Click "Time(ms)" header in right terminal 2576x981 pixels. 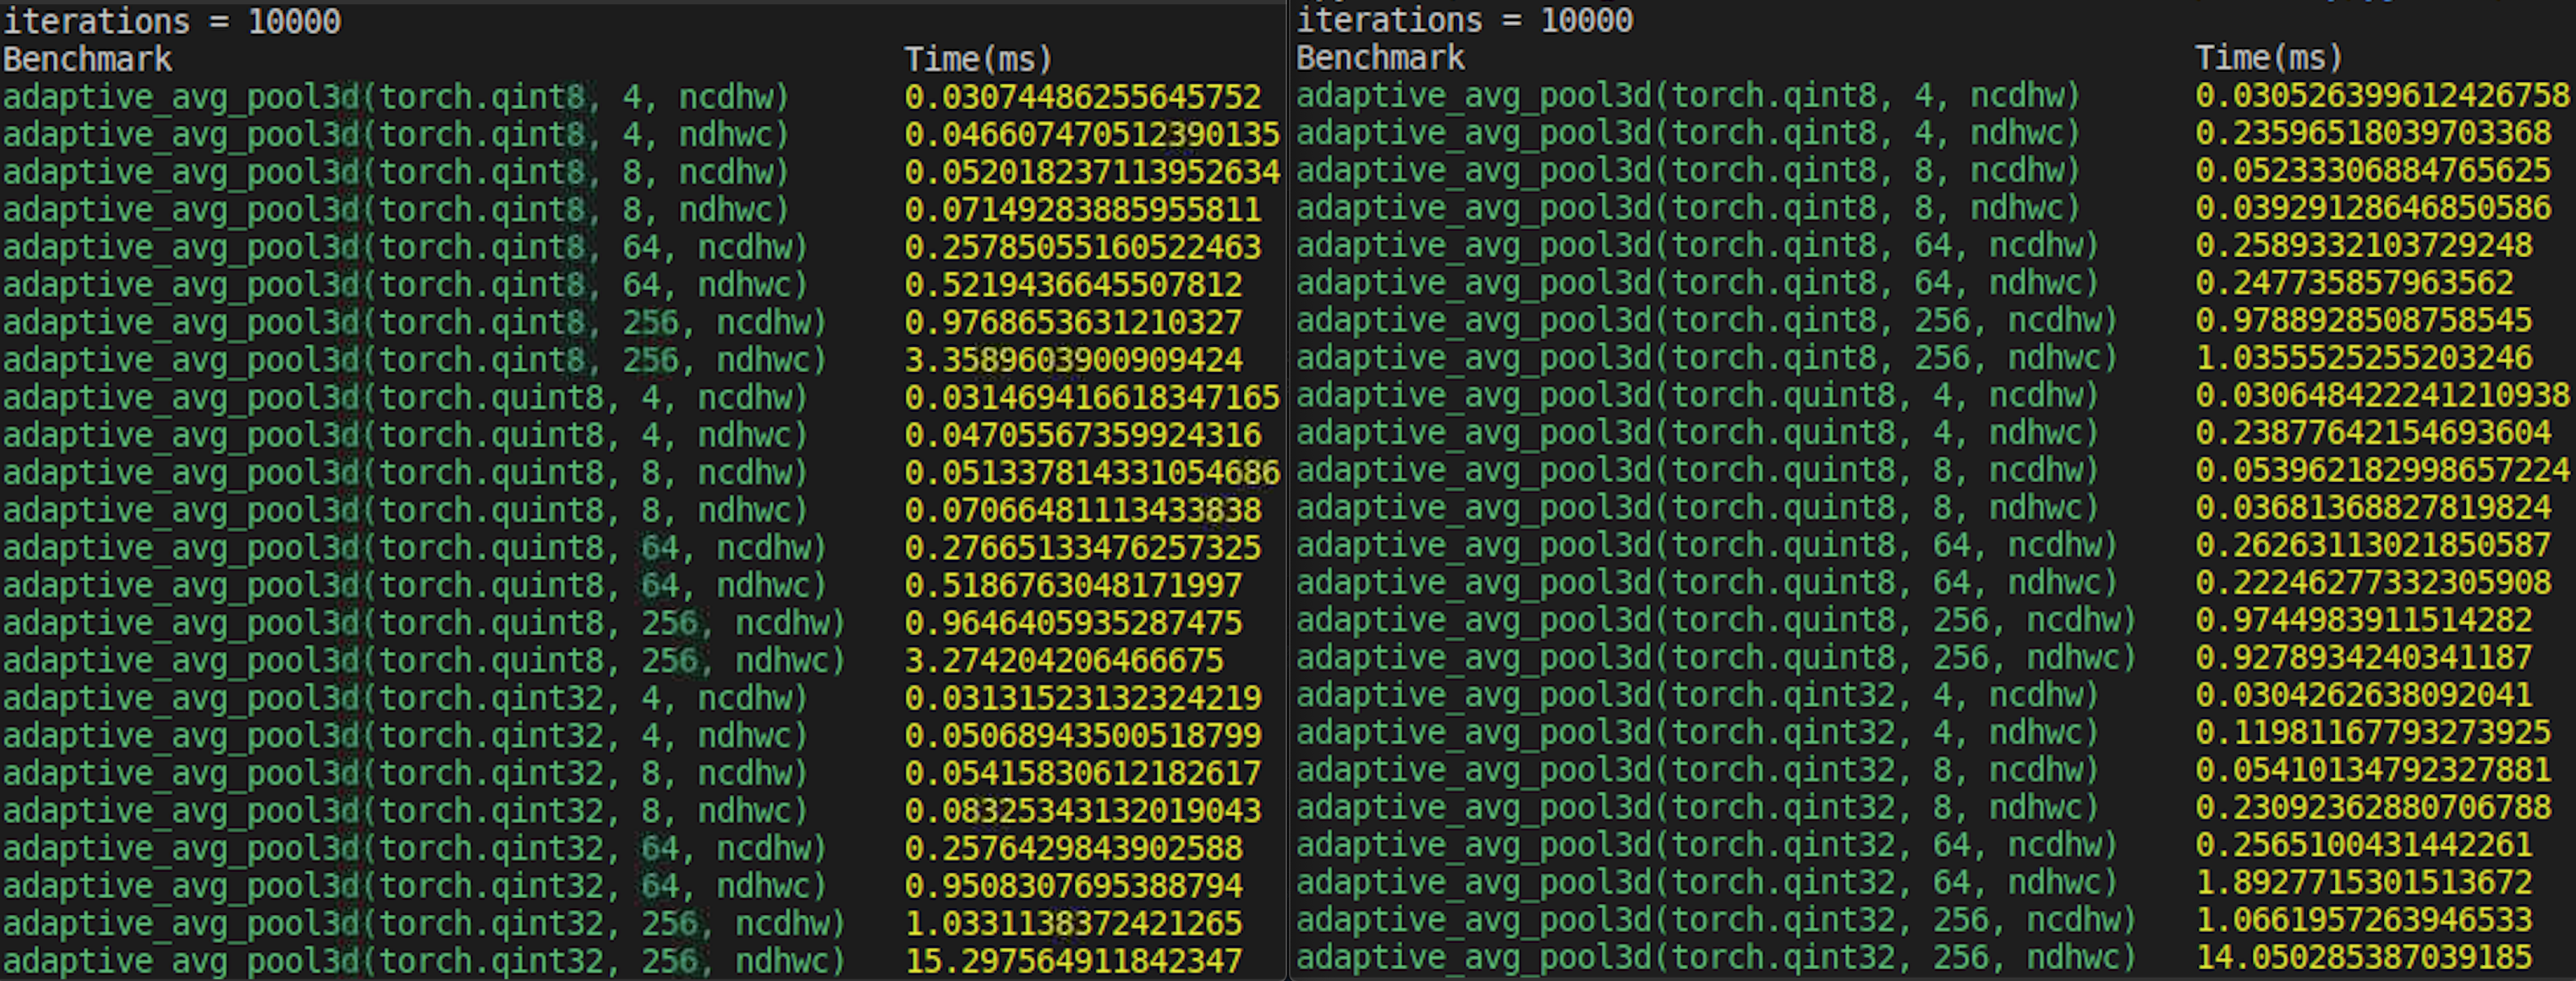coord(2269,58)
